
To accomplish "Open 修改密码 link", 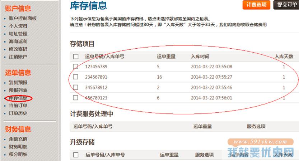I will (18, 49).
